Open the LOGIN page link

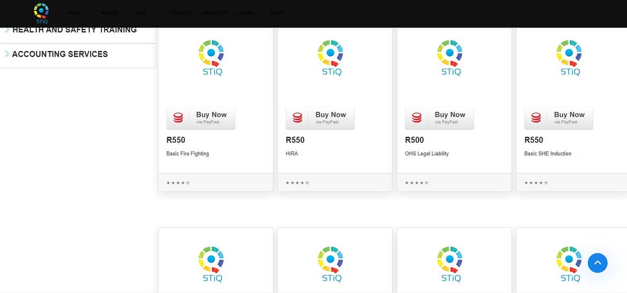tap(244, 13)
